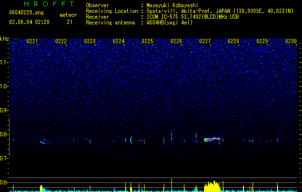Screen dimensions: 302x192
Task: Click observer name Masayuki Kobayashi
Action: click(172, 5)
